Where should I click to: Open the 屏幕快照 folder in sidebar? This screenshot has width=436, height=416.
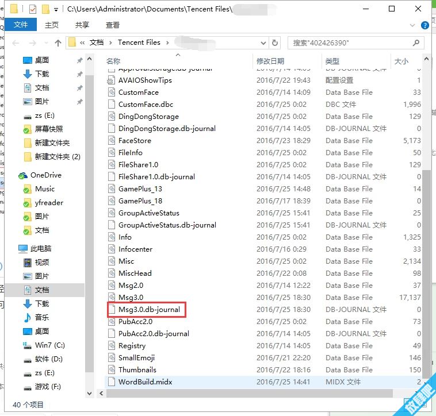click(x=49, y=129)
